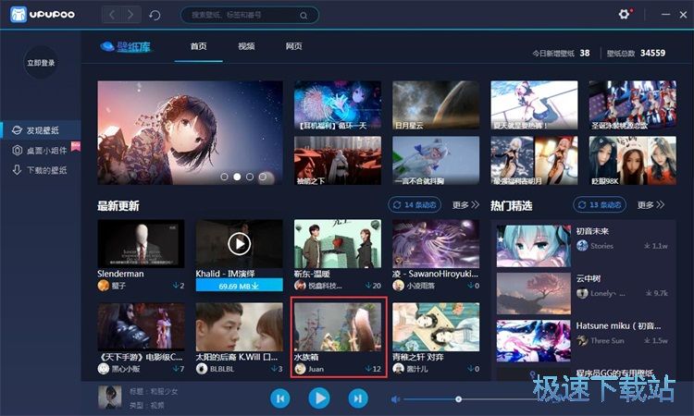
Task: Open the 初音未来 featured thumbnail
Action: click(x=533, y=246)
